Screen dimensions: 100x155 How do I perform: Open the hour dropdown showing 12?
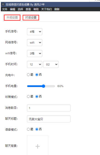(x=35, y=64)
